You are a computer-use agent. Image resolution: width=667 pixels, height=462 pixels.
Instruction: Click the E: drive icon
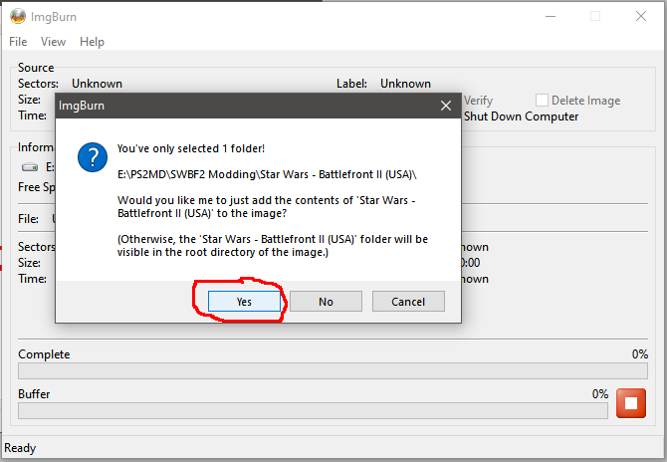[x=30, y=167]
